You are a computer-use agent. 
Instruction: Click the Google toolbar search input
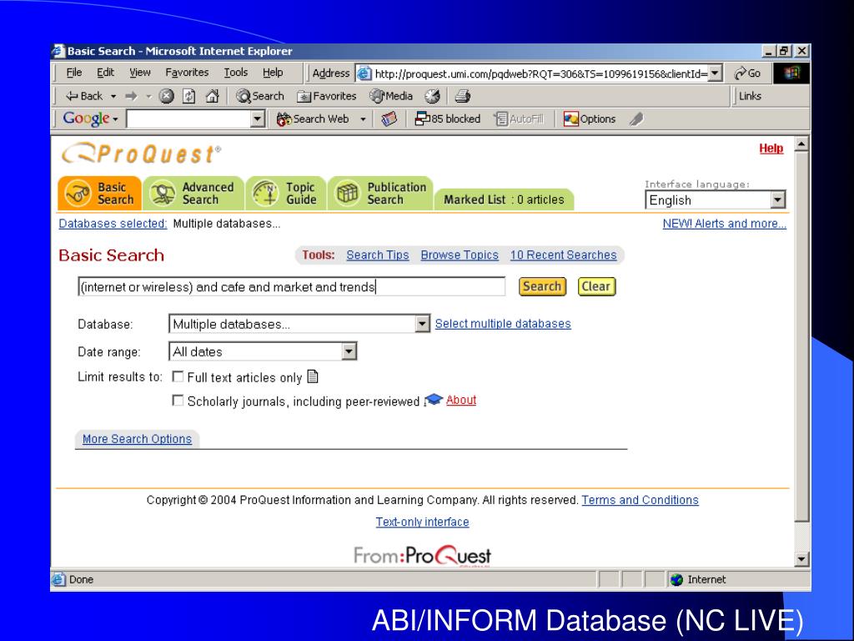189,119
